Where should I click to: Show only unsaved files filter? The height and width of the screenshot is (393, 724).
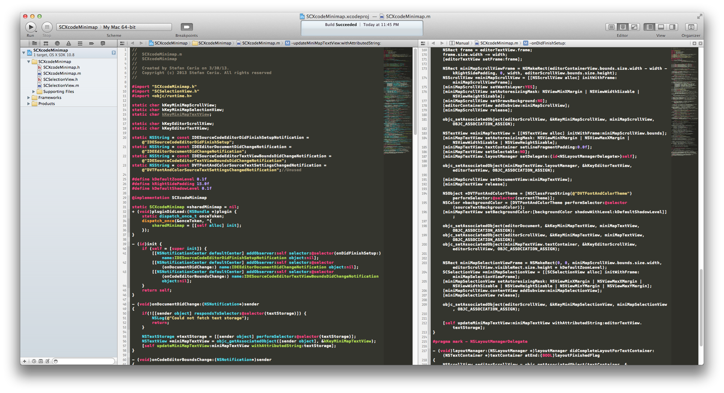(x=47, y=361)
